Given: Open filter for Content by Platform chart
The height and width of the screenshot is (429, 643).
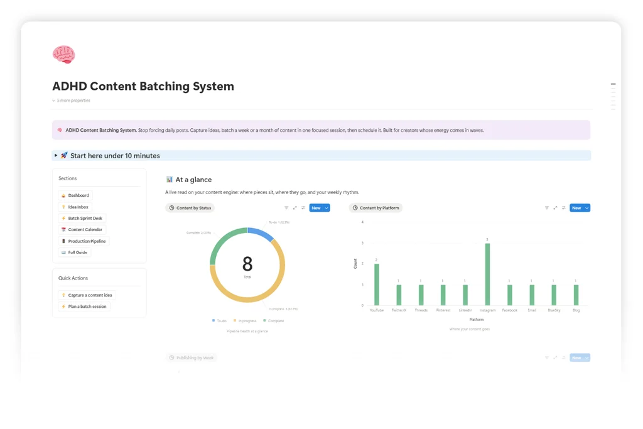Looking at the screenshot, I should (x=547, y=208).
